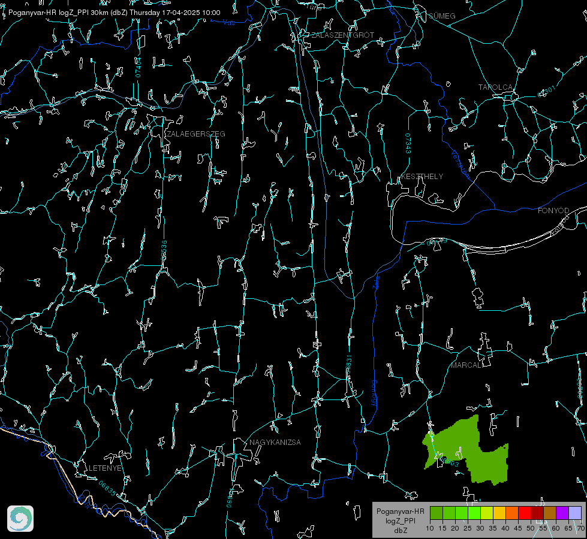Select the 50–55 dBZ dark red swatch
587x539 pixels.
click(537, 513)
